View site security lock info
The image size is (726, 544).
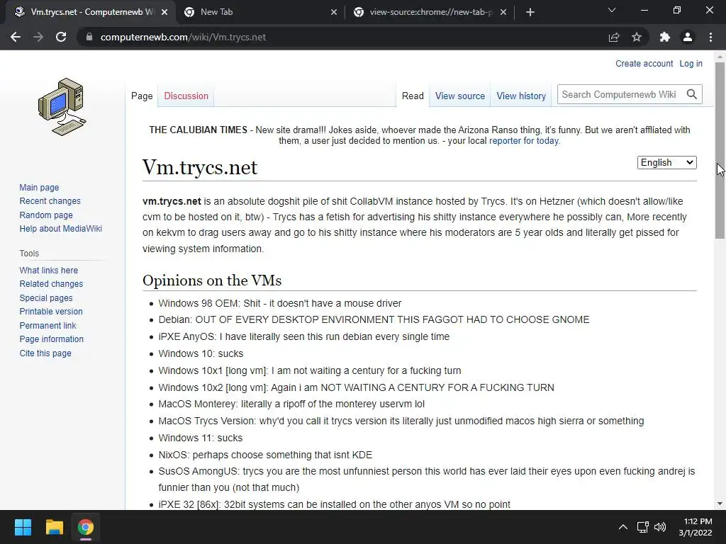tap(89, 37)
